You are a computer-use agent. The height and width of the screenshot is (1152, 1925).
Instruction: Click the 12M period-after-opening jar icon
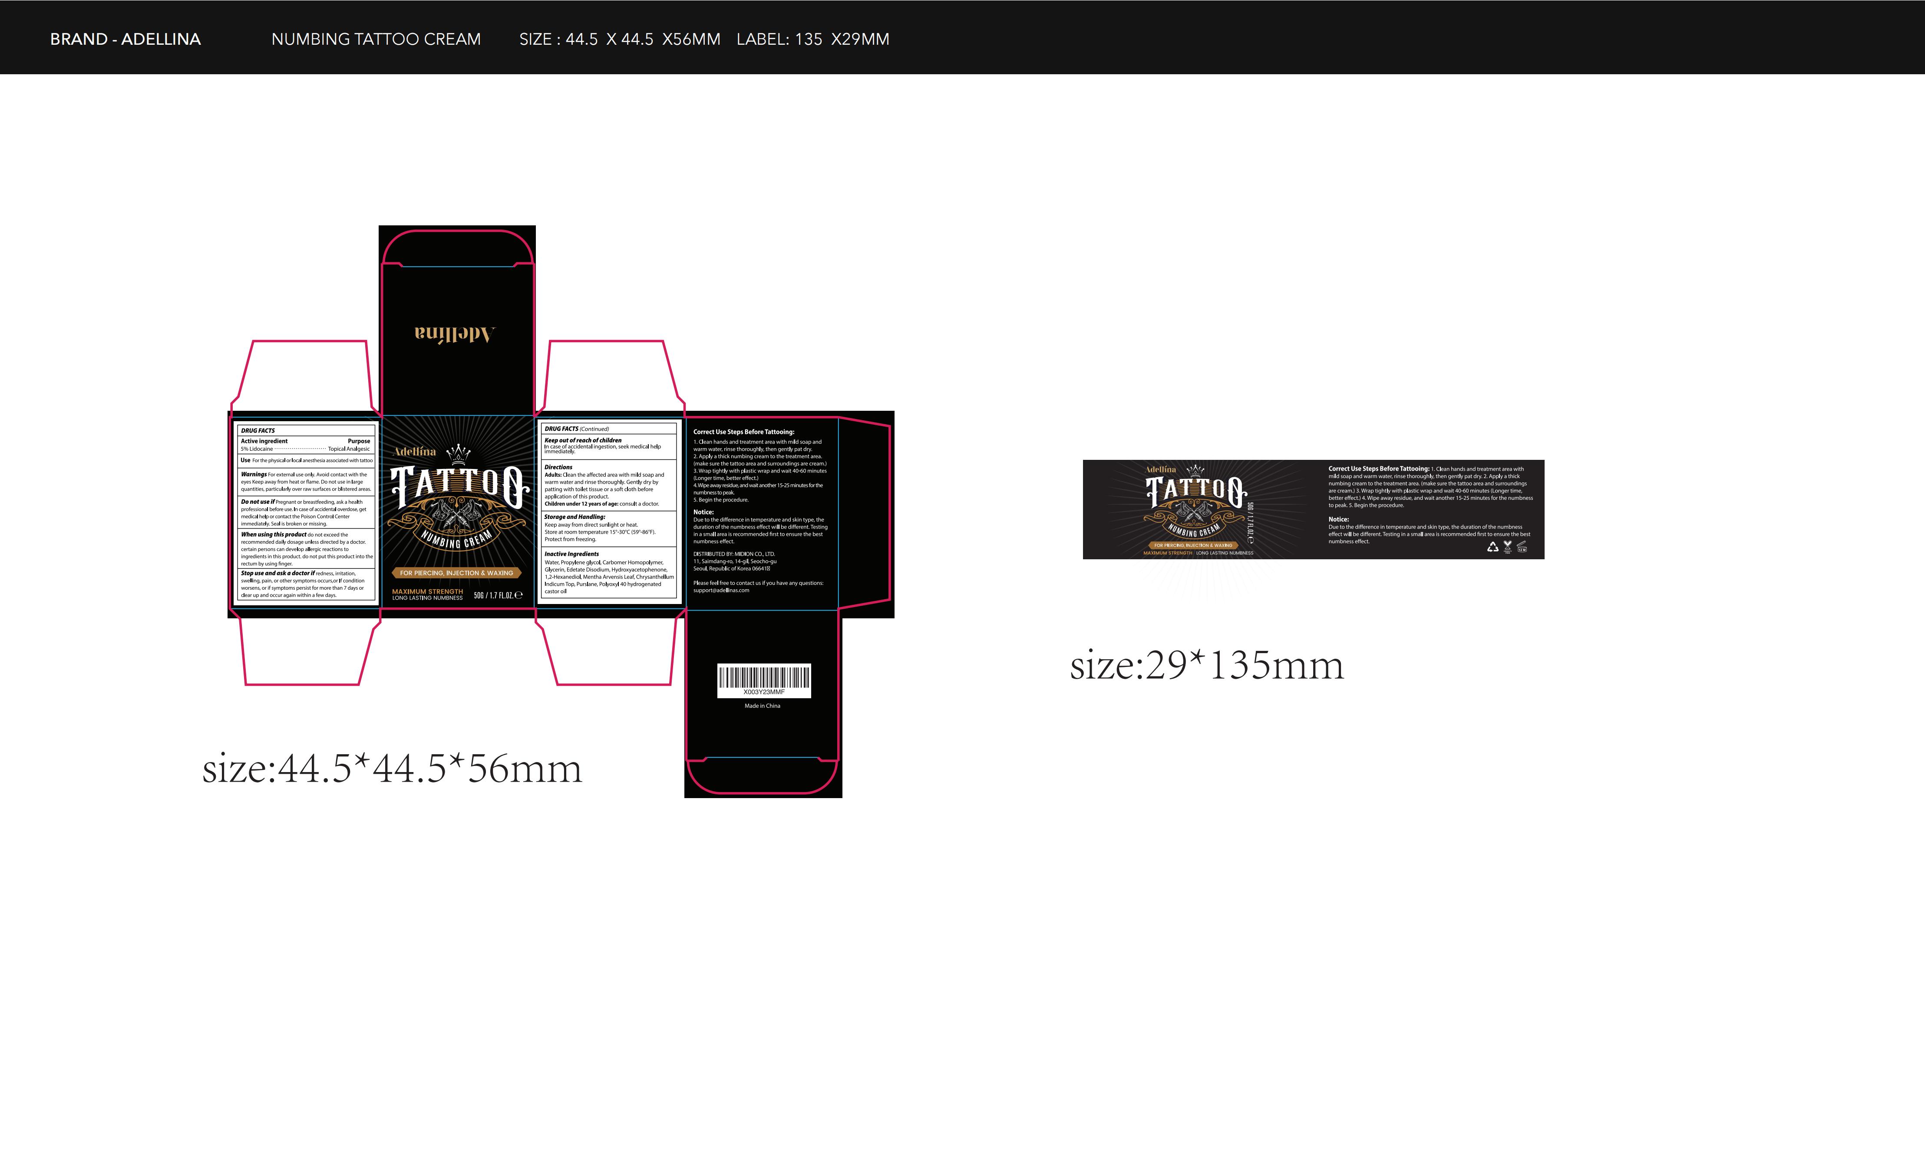coord(1522,547)
